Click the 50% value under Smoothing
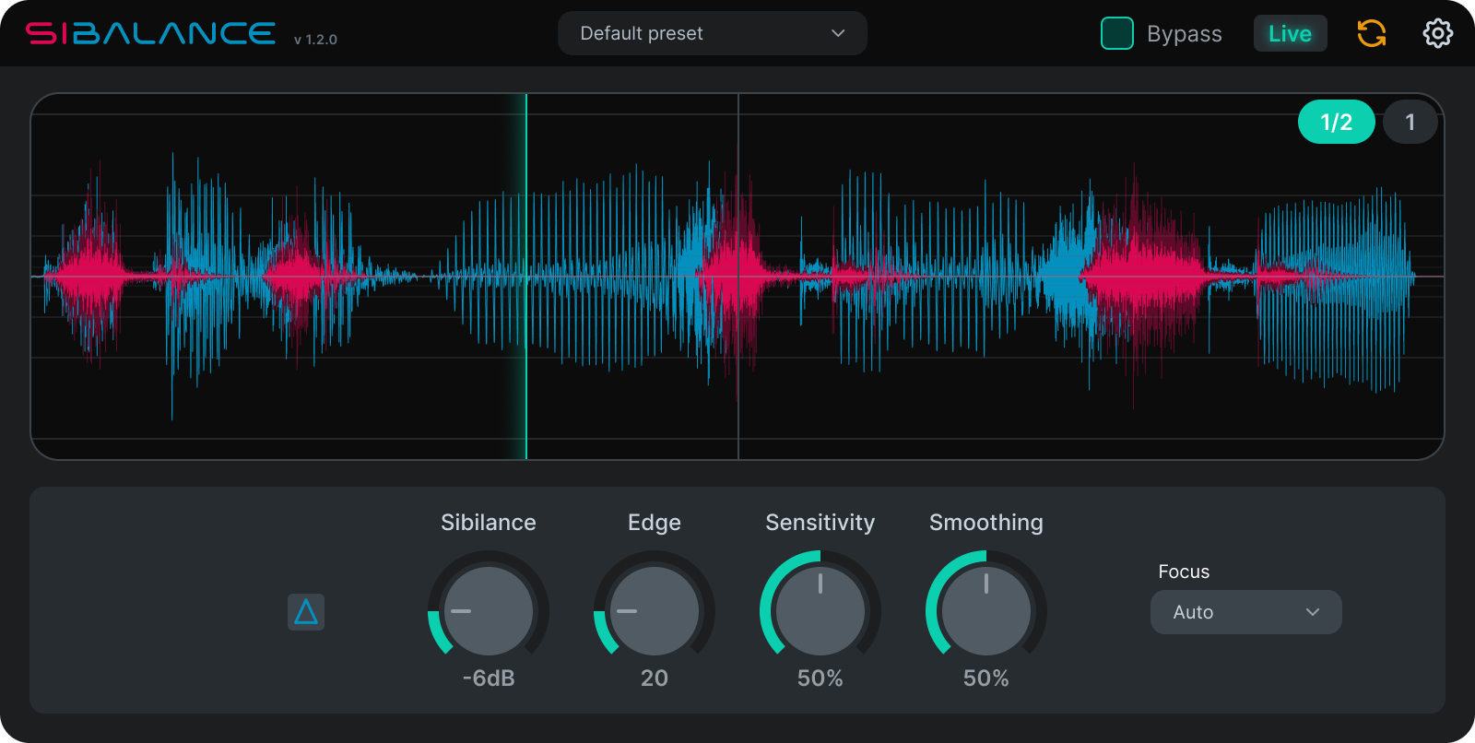 pyautogui.click(x=986, y=678)
